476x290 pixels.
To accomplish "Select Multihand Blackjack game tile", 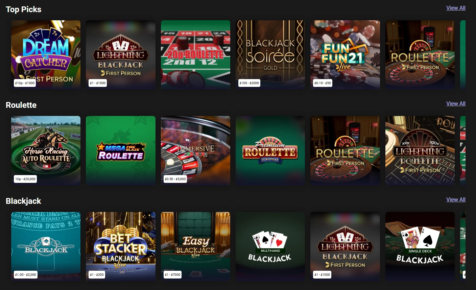I will click(270, 247).
